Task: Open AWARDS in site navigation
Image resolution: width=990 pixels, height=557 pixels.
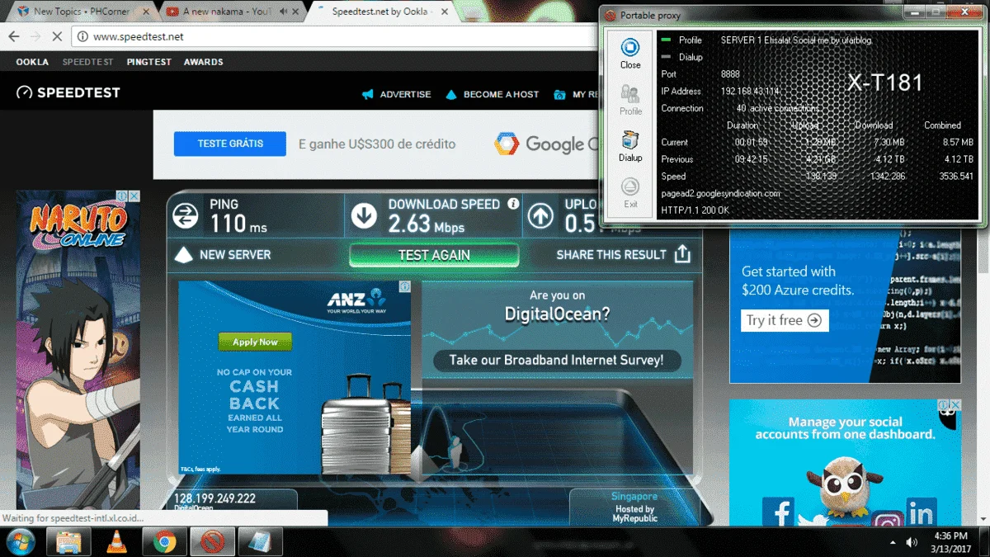Action: click(x=203, y=62)
